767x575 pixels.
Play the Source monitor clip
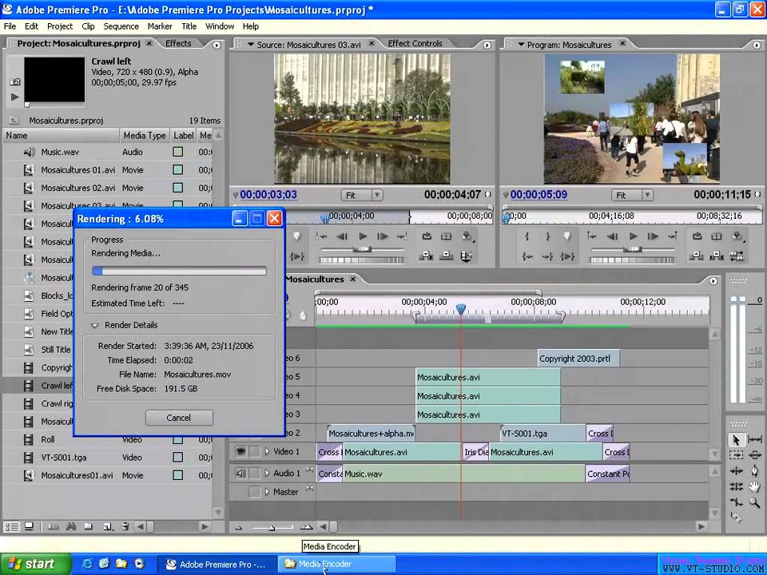click(x=363, y=236)
